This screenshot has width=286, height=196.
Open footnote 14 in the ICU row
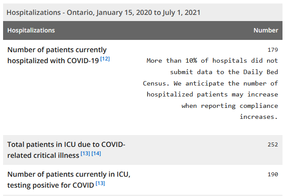coord(96,153)
